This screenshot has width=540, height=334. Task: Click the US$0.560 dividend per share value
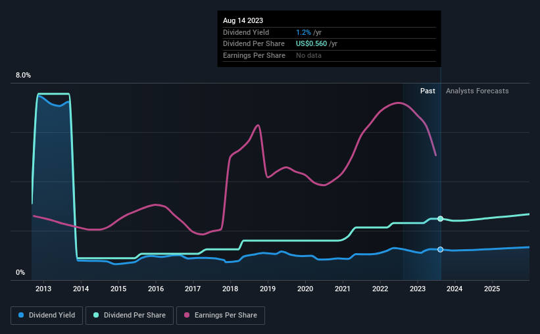pos(311,44)
